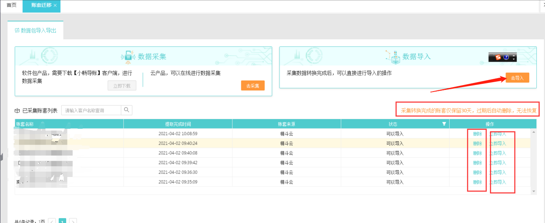Viewport: 545px width, 223px height.
Task: Click the orange 去导入 button
Action: [517, 78]
